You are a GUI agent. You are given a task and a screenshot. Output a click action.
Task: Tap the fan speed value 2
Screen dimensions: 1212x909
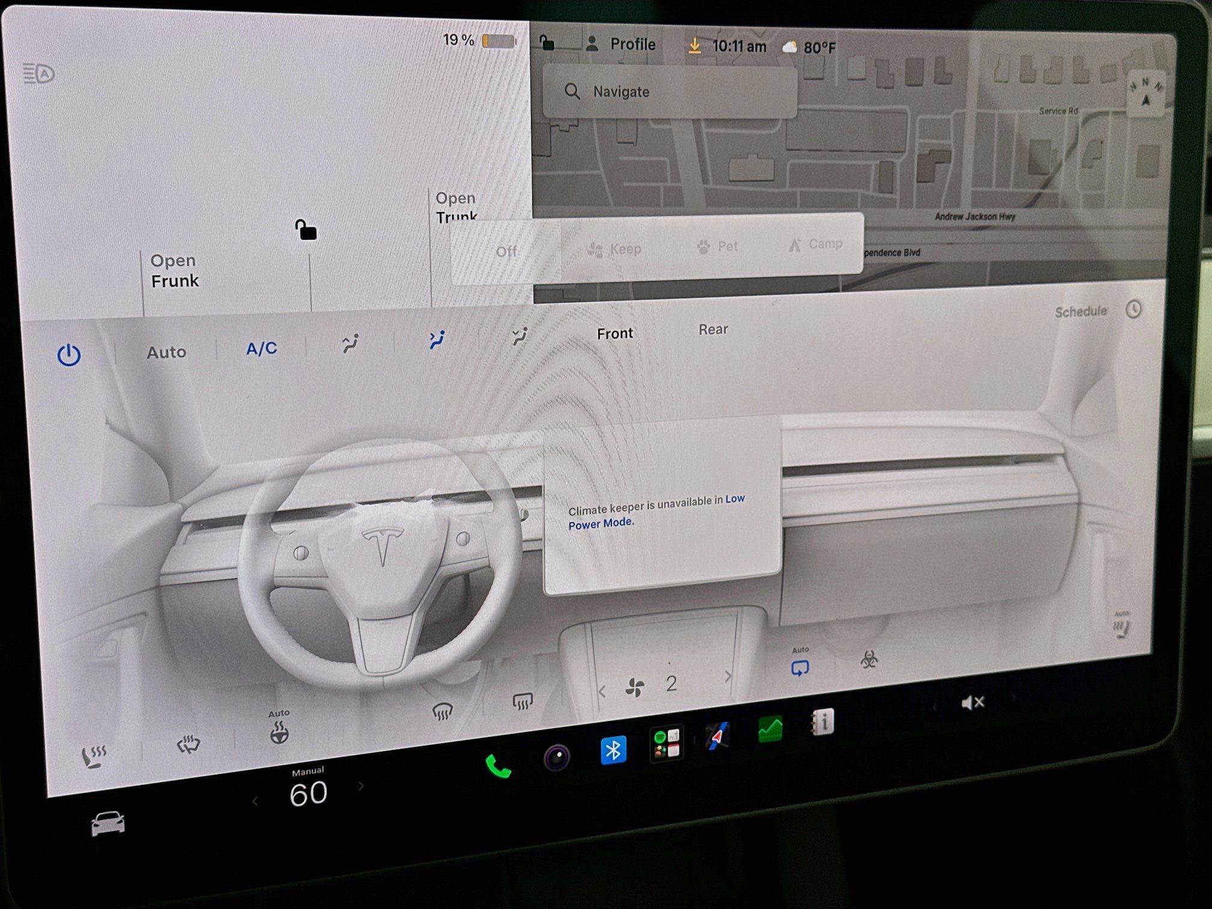click(672, 684)
